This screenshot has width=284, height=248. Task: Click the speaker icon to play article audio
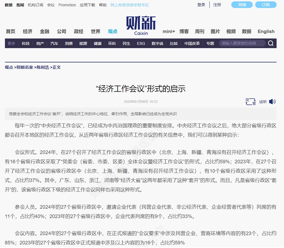pos(272,101)
